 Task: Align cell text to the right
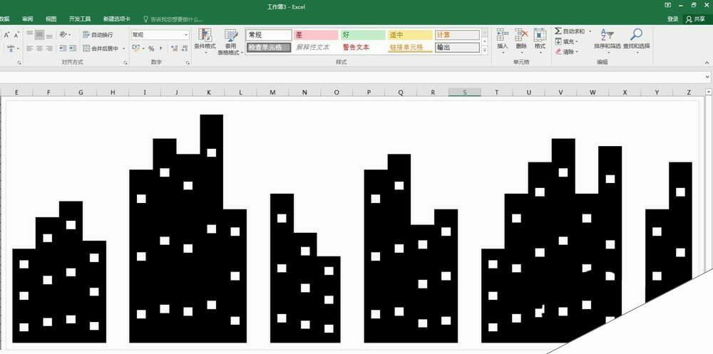pos(49,48)
